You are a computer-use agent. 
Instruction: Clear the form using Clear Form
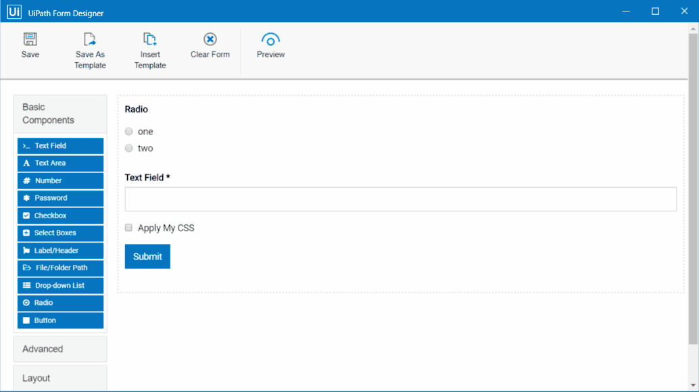click(x=210, y=46)
